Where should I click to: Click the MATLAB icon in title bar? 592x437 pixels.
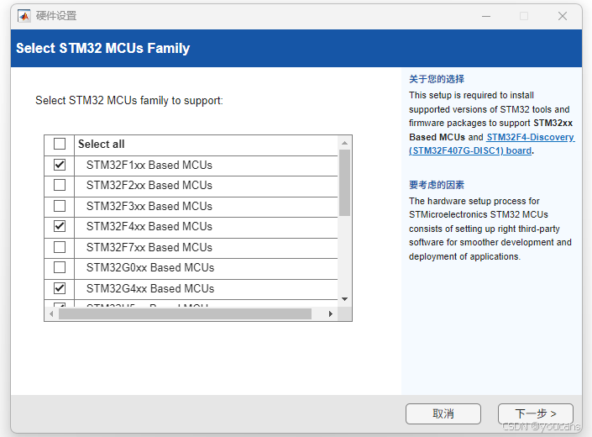(24, 16)
